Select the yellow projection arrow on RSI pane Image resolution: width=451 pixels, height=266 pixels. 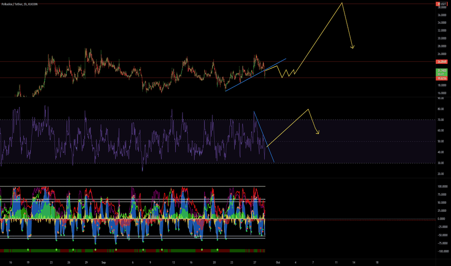(287, 128)
